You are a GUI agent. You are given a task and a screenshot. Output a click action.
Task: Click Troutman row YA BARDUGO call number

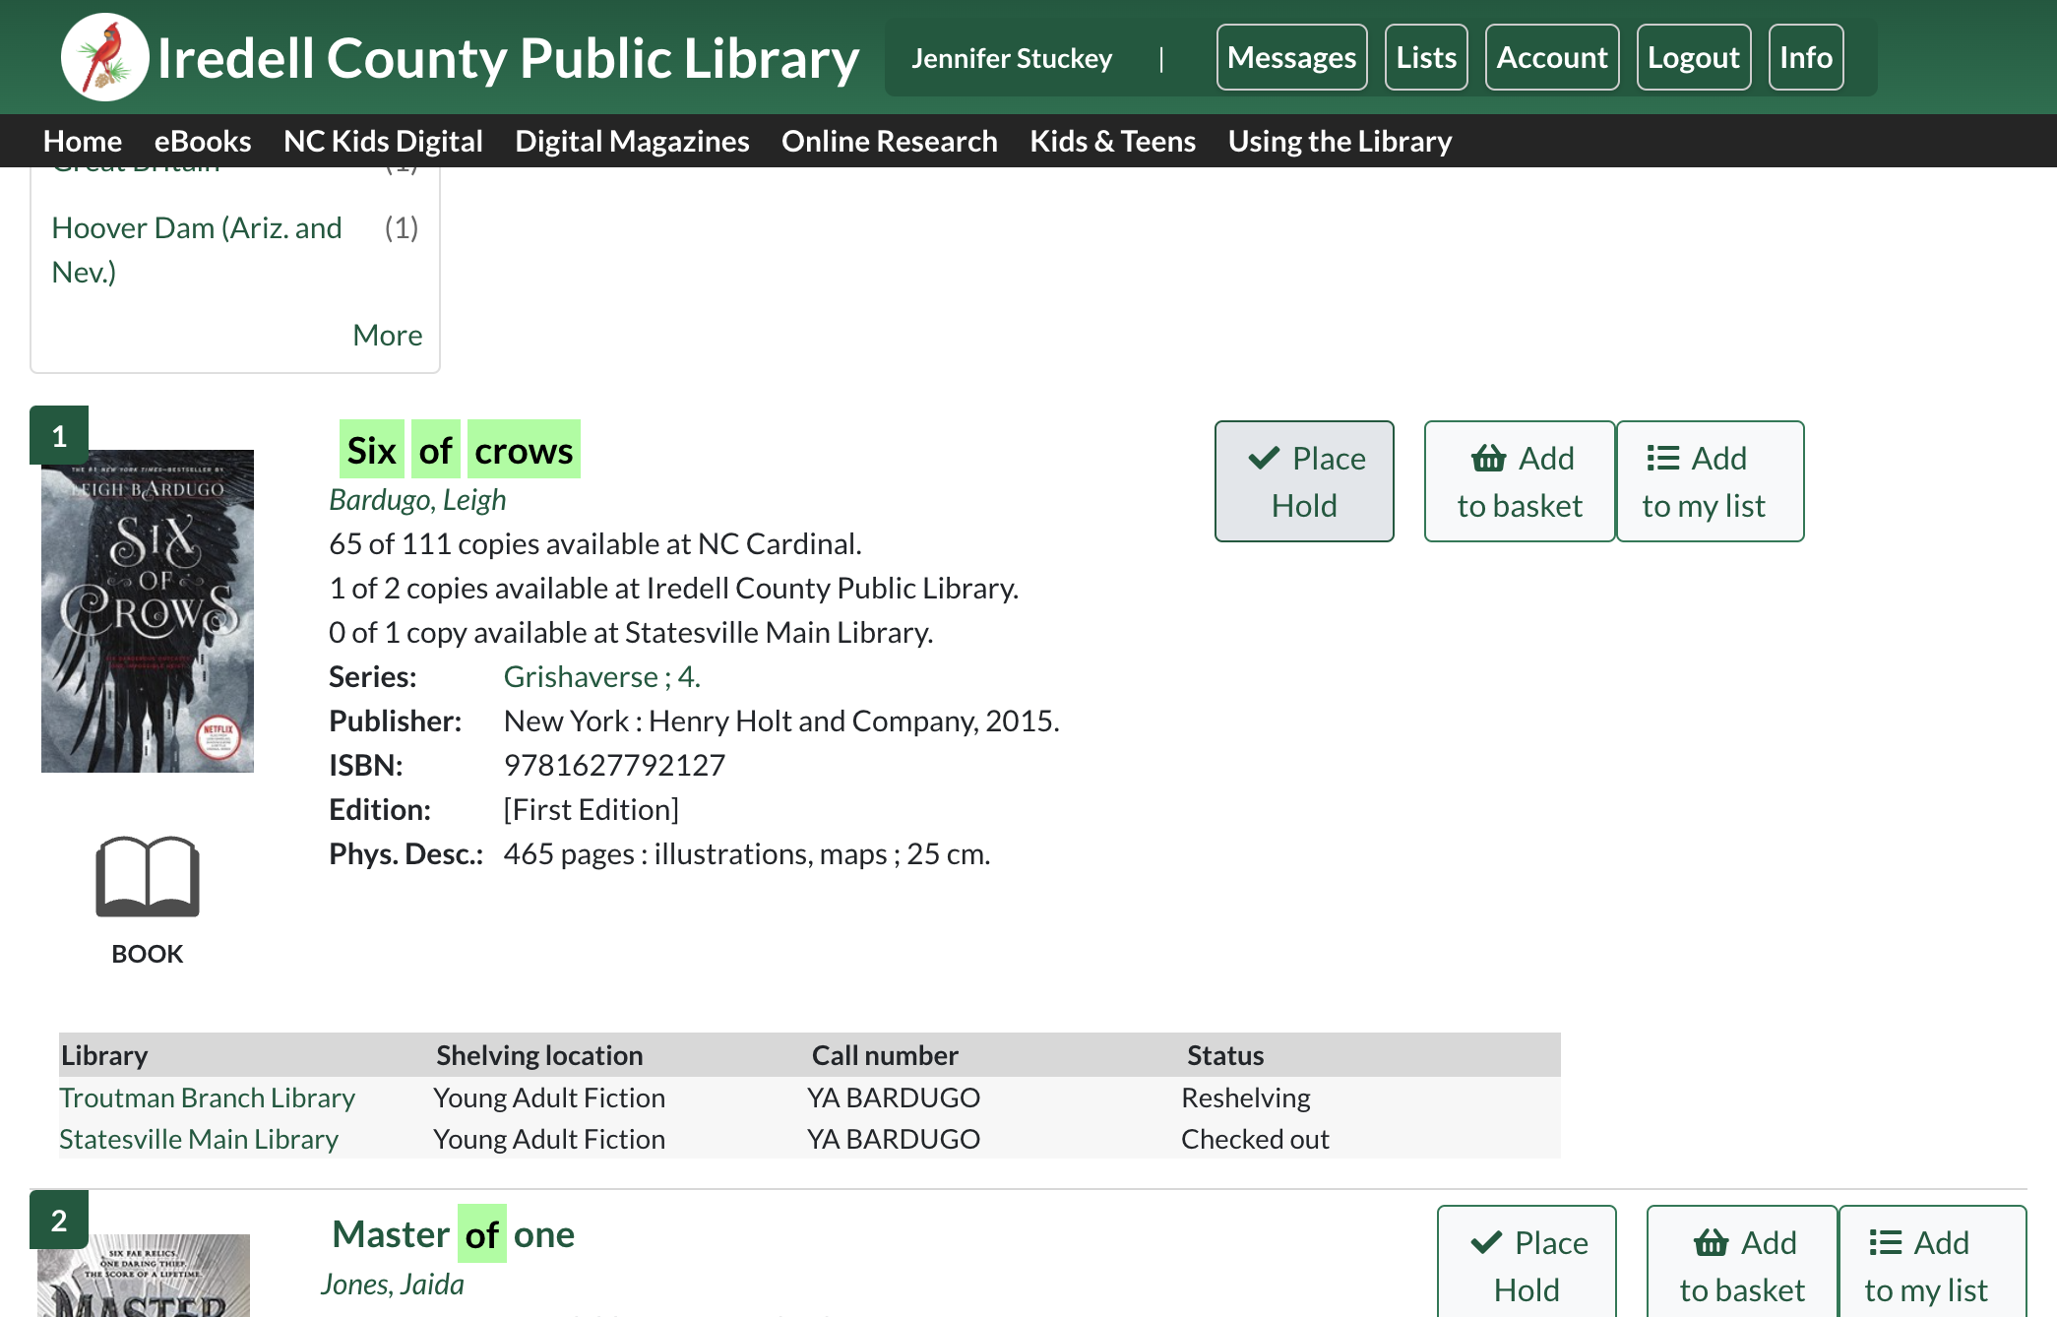point(894,1097)
